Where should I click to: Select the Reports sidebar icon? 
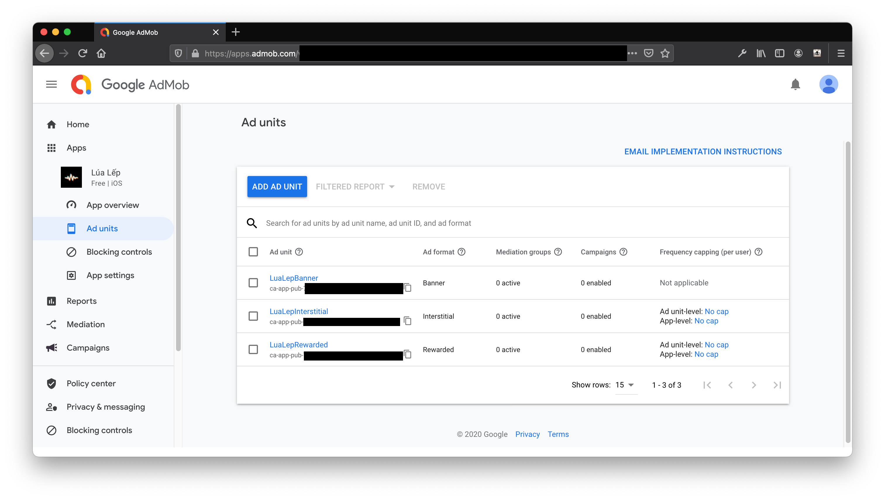(51, 301)
